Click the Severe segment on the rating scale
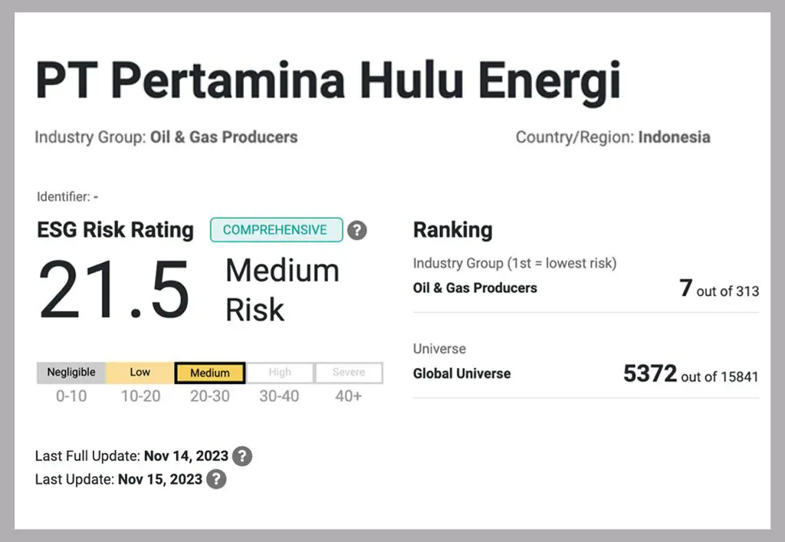 pos(348,372)
